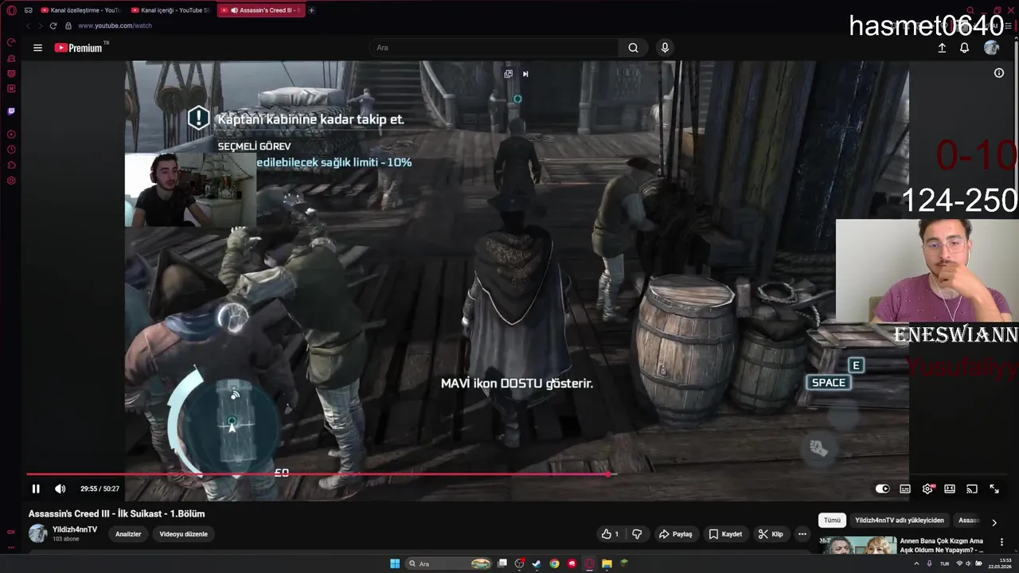Click the YouTube search magnifier button
The width and height of the screenshot is (1019, 573).
(633, 48)
